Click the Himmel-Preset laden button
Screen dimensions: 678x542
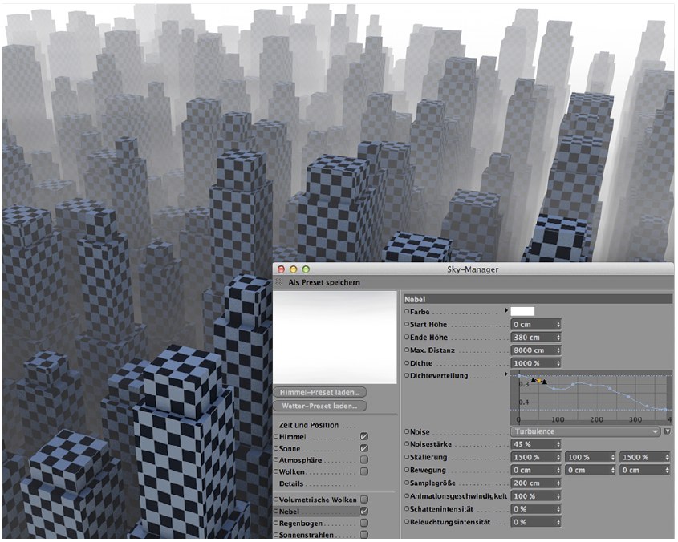pyautogui.click(x=320, y=392)
